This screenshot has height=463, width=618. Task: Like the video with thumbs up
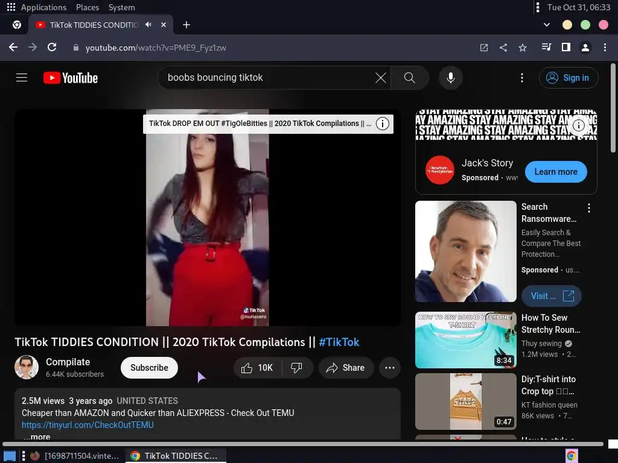coord(257,368)
